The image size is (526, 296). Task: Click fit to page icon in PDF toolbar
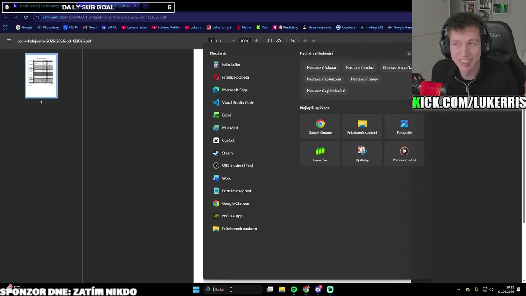click(x=270, y=41)
